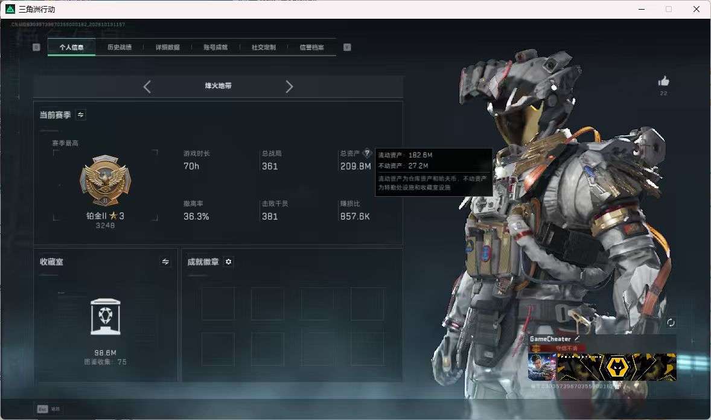Screen dimensions: 711x420
Task: Click the 总资产 value 209.8M
Action: [355, 167]
